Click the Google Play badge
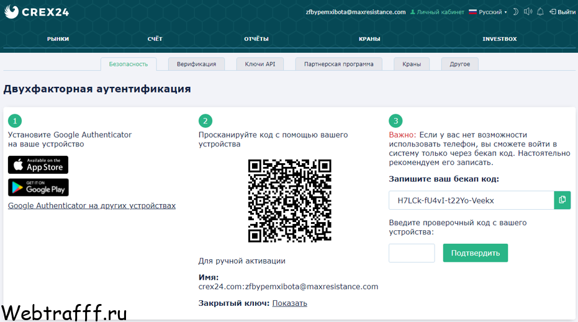The height and width of the screenshot is (322, 578). point(38,187)
